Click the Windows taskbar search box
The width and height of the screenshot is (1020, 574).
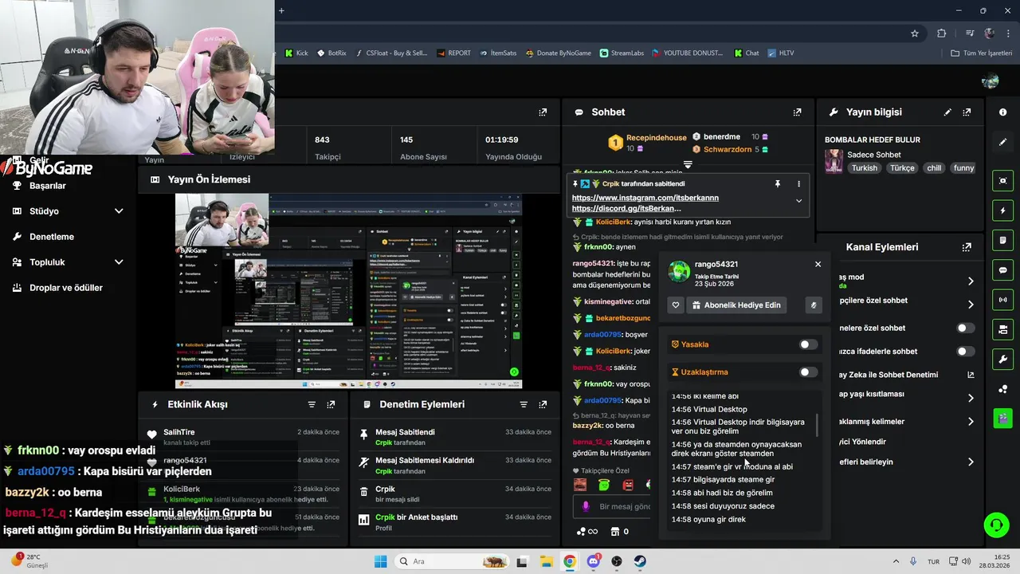coord(453,561)
